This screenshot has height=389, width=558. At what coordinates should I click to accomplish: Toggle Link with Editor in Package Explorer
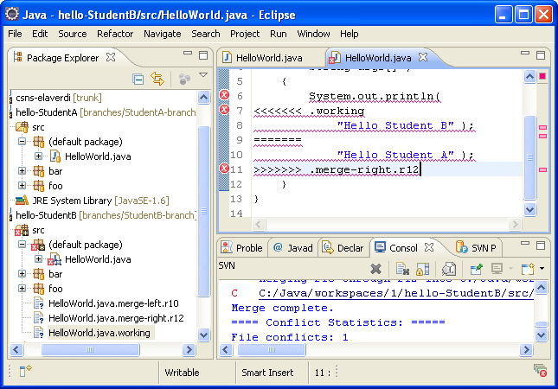click(x=157, y=79)
